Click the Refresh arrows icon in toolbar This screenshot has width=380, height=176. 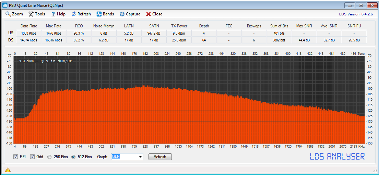pyautogui.click(x=74, y=14)
